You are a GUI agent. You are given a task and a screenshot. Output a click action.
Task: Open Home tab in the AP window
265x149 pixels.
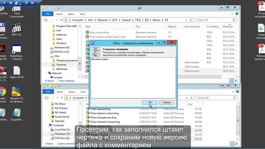coord(59,14)
